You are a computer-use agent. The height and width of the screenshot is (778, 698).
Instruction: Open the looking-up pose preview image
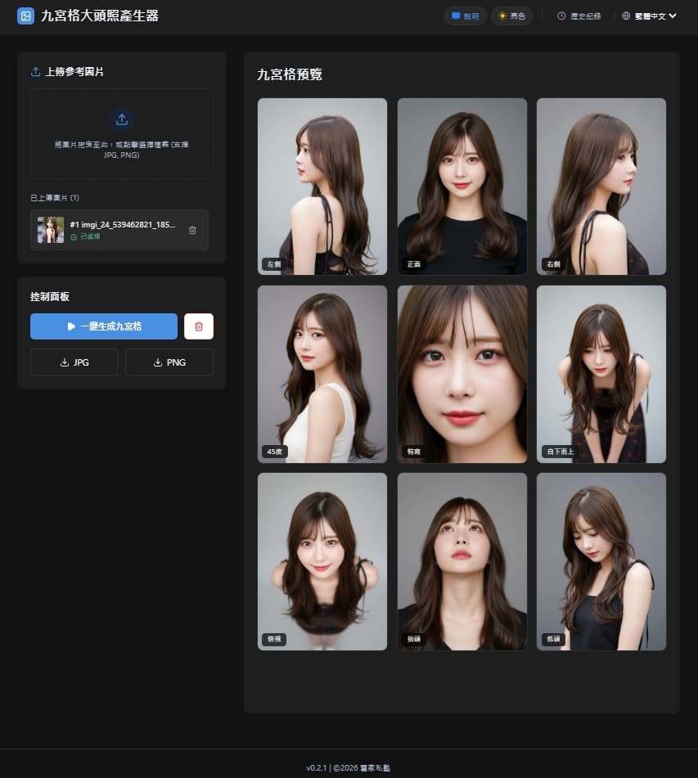pos(462,562)
